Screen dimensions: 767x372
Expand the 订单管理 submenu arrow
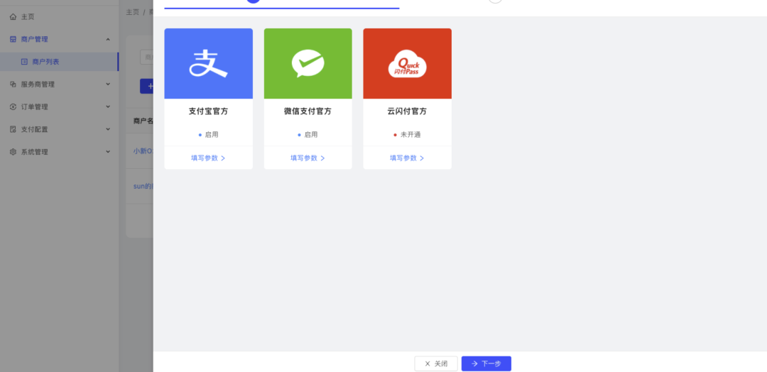108,107
